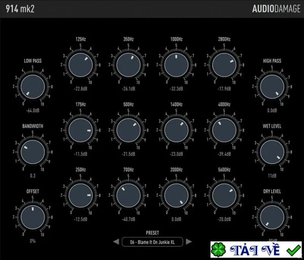Screen dimensions: 304x260
Task: Click the BANDWIDTH label
Action: point(33,126)
